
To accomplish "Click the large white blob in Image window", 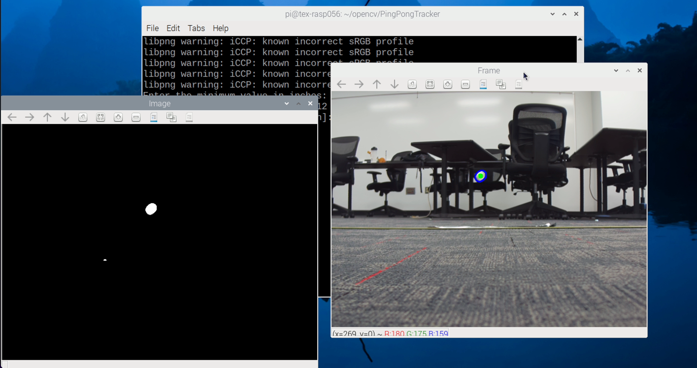I will [151, 209].
